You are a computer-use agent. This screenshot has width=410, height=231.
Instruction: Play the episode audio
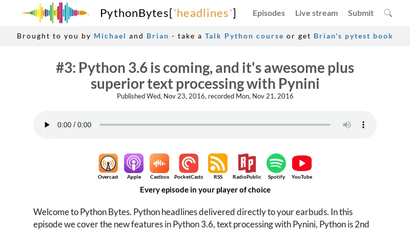tap(47, 125)
